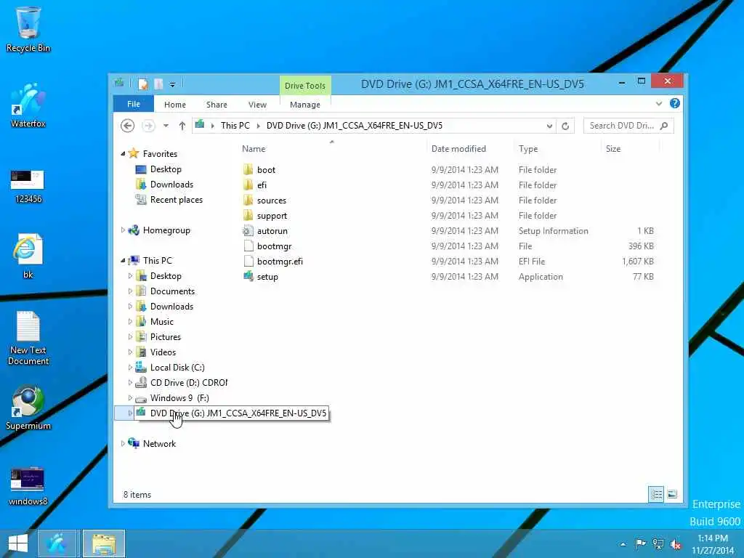Select the New Text Document desktop file
The width and height of the screenshot is (744, 558).
click(x=28, y=338)
